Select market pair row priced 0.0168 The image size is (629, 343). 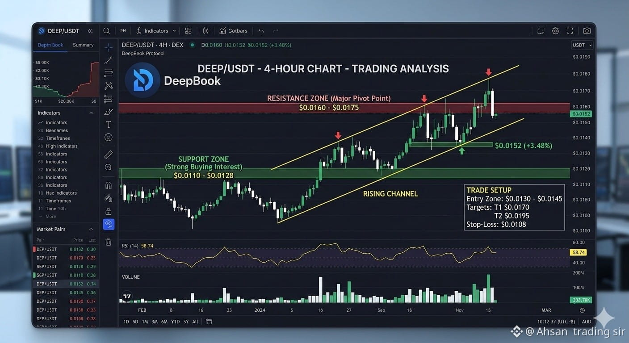coord(66,318)
